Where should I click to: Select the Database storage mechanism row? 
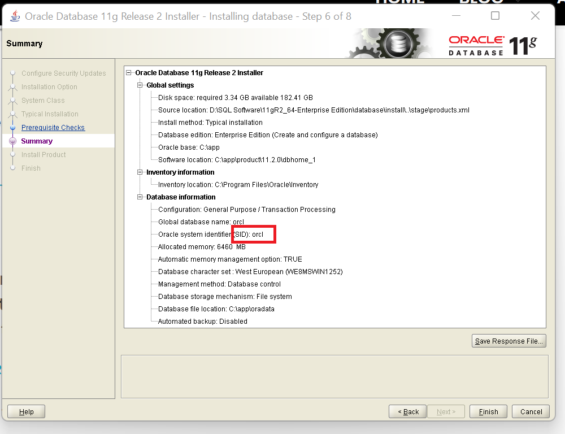(225, 297)
